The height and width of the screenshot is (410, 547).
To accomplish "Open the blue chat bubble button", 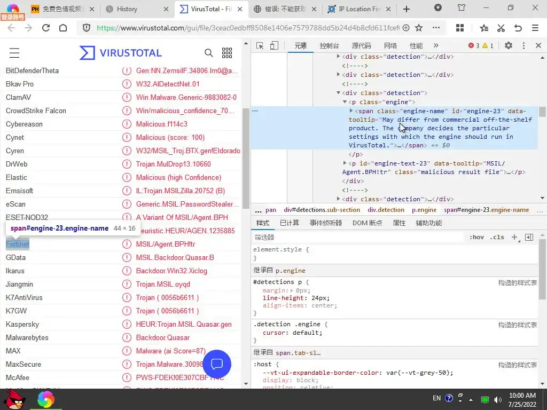I will (x=217, y=364).
